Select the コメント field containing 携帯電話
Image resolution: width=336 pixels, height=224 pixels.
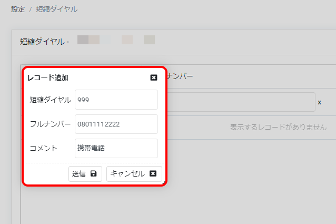[116, 148]
